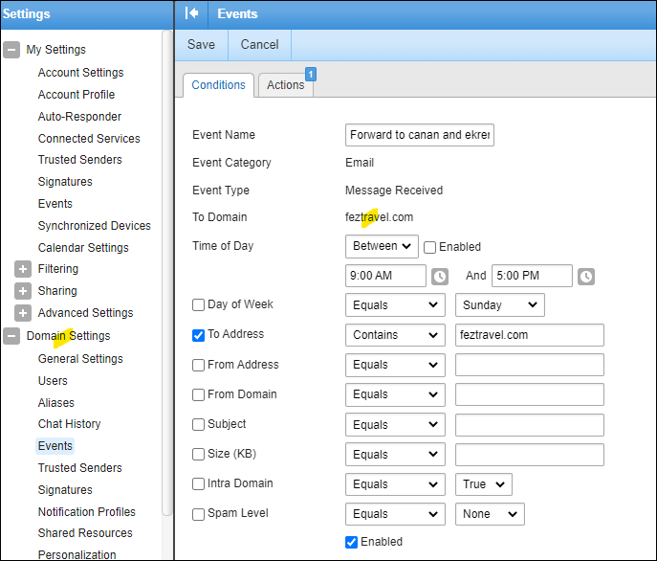
Task: Expand the Advanced Settings tree node
Action: pyautogui.click(x=23, y=313)
